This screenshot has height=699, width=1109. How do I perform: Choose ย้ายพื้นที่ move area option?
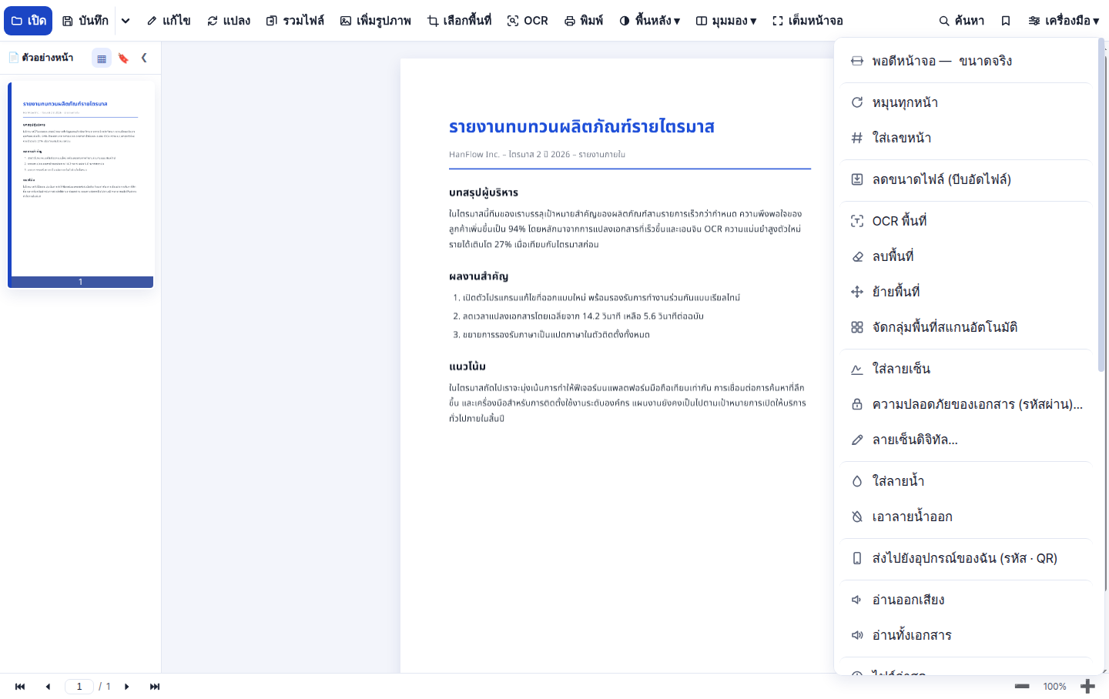pos(966,292)
